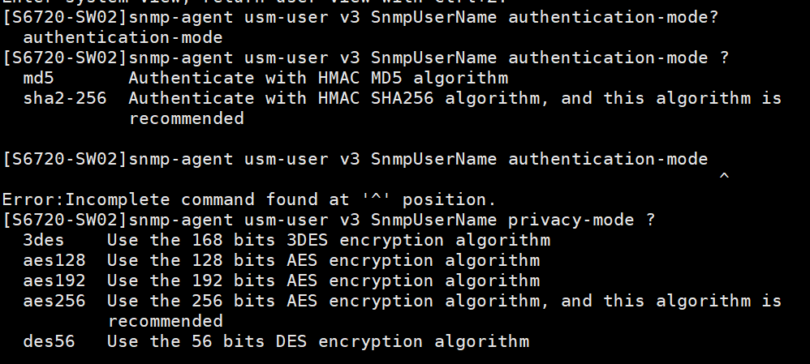Viewport: 810px width, 364px height.
Task: Click the "56 bits DES encryption" description
Action: click(317, 341)
